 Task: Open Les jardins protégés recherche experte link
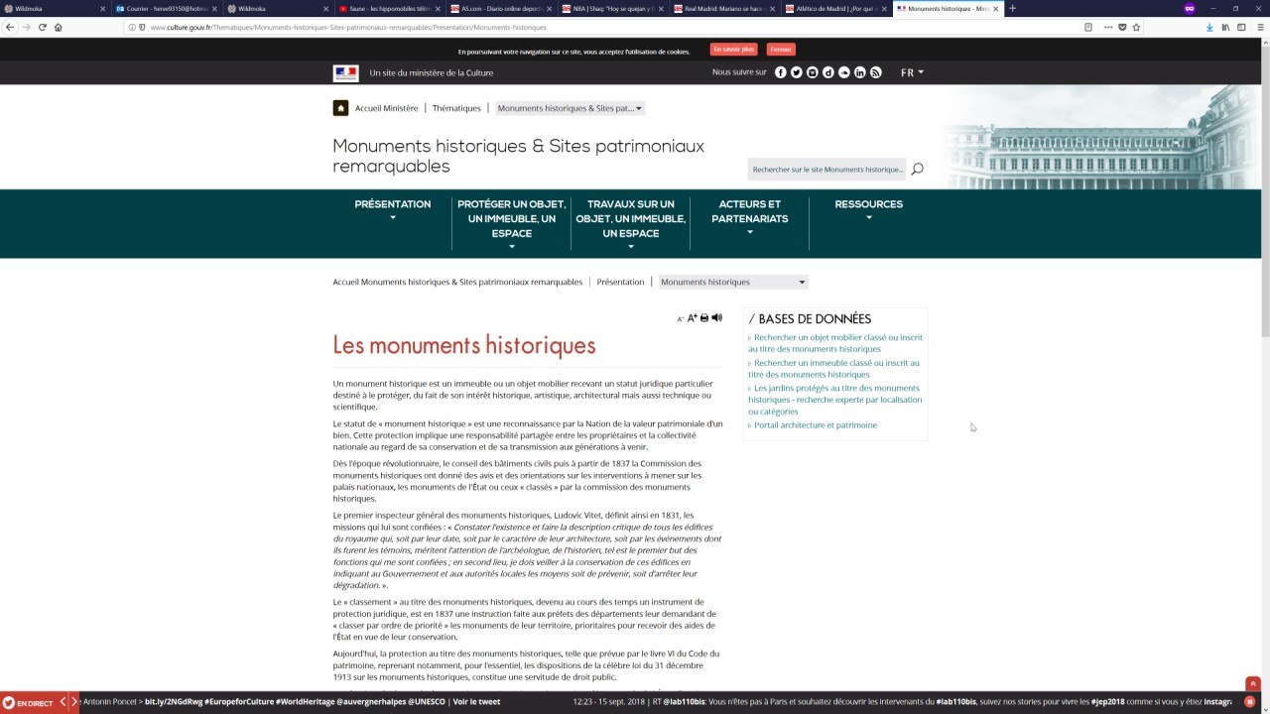pyautogui.click(x=835, y=400)
